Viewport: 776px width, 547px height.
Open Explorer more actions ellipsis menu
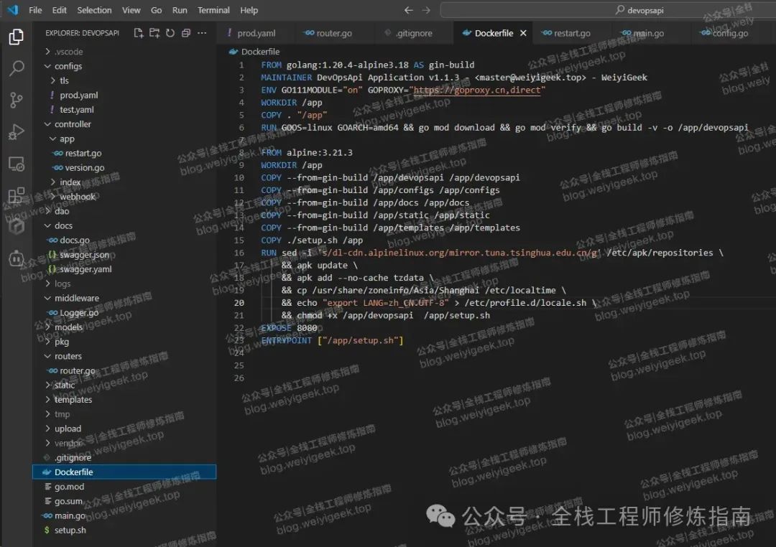(x=202, y=33)
